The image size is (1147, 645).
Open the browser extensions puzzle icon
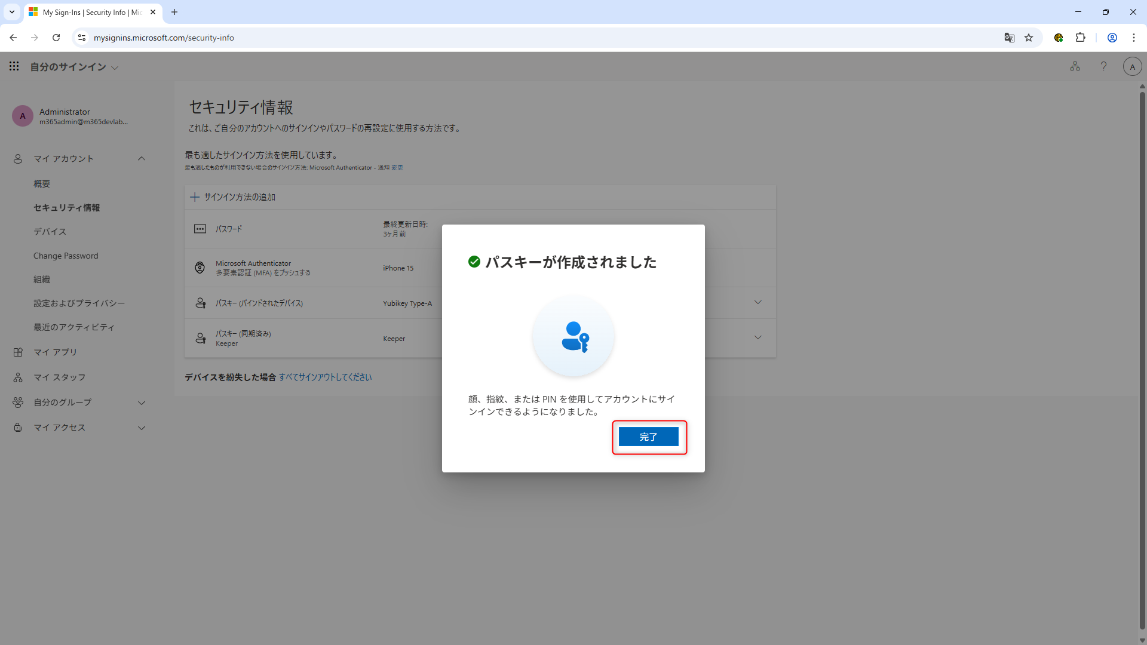pyautogui.click(x=1080, y=38)
